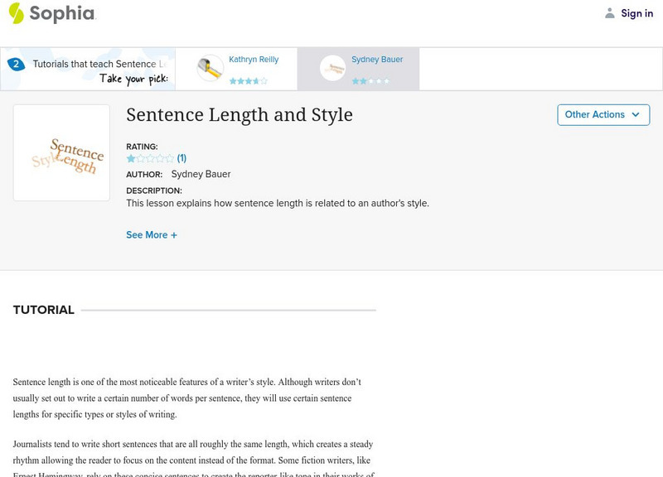Open the Other Actions dropdown
This screenshot has width=663, height=477.
coord(603,115)
